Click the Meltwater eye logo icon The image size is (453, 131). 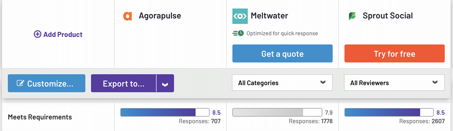[240, 16]
